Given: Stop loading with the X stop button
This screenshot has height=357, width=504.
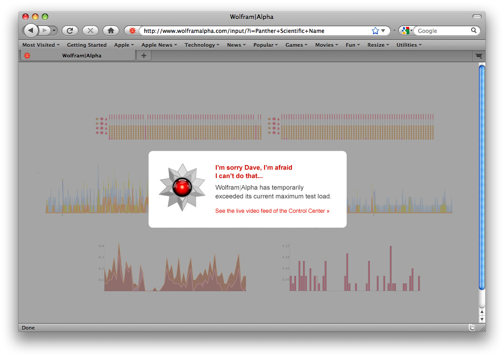Looking at the screenshot, I should (90, 31).
